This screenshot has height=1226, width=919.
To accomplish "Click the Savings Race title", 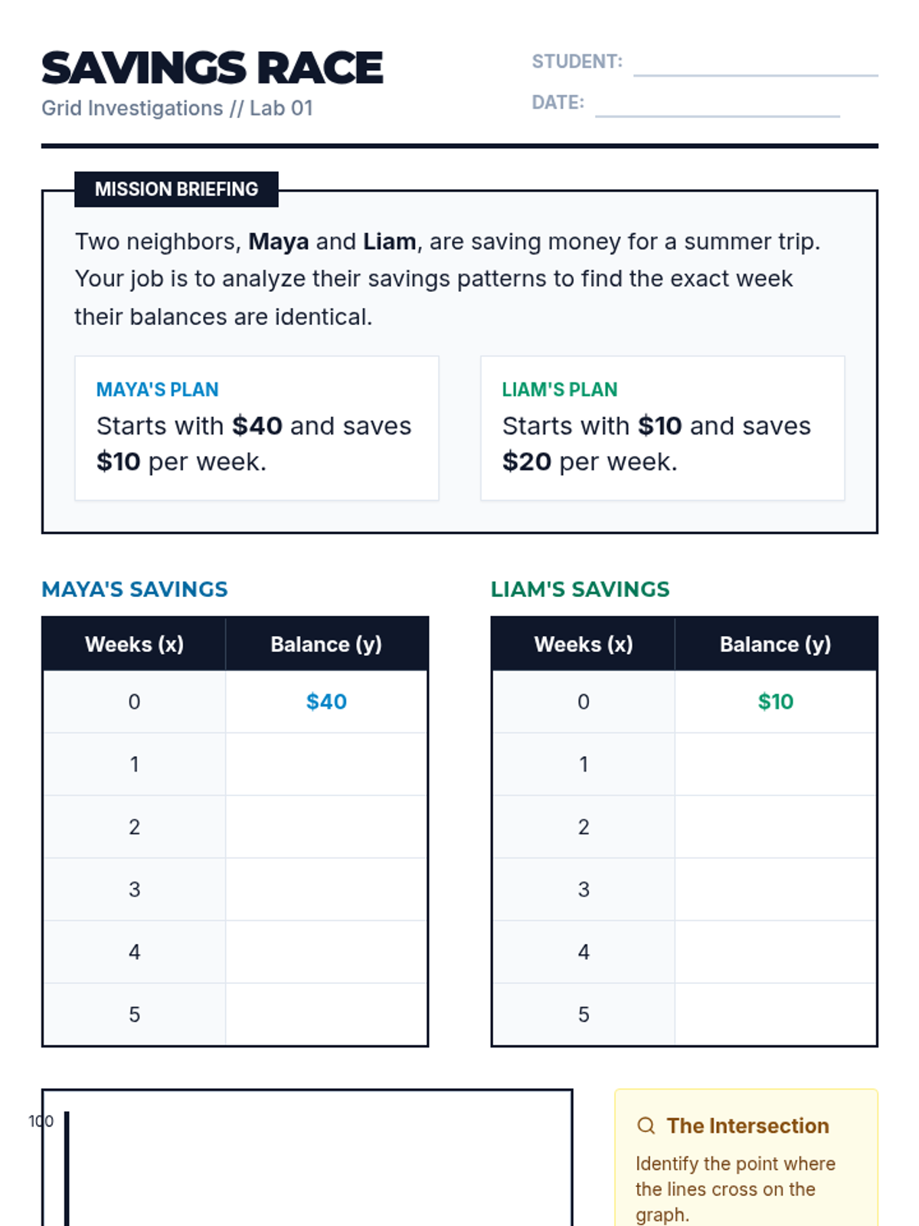I will [x=212, y=68].
